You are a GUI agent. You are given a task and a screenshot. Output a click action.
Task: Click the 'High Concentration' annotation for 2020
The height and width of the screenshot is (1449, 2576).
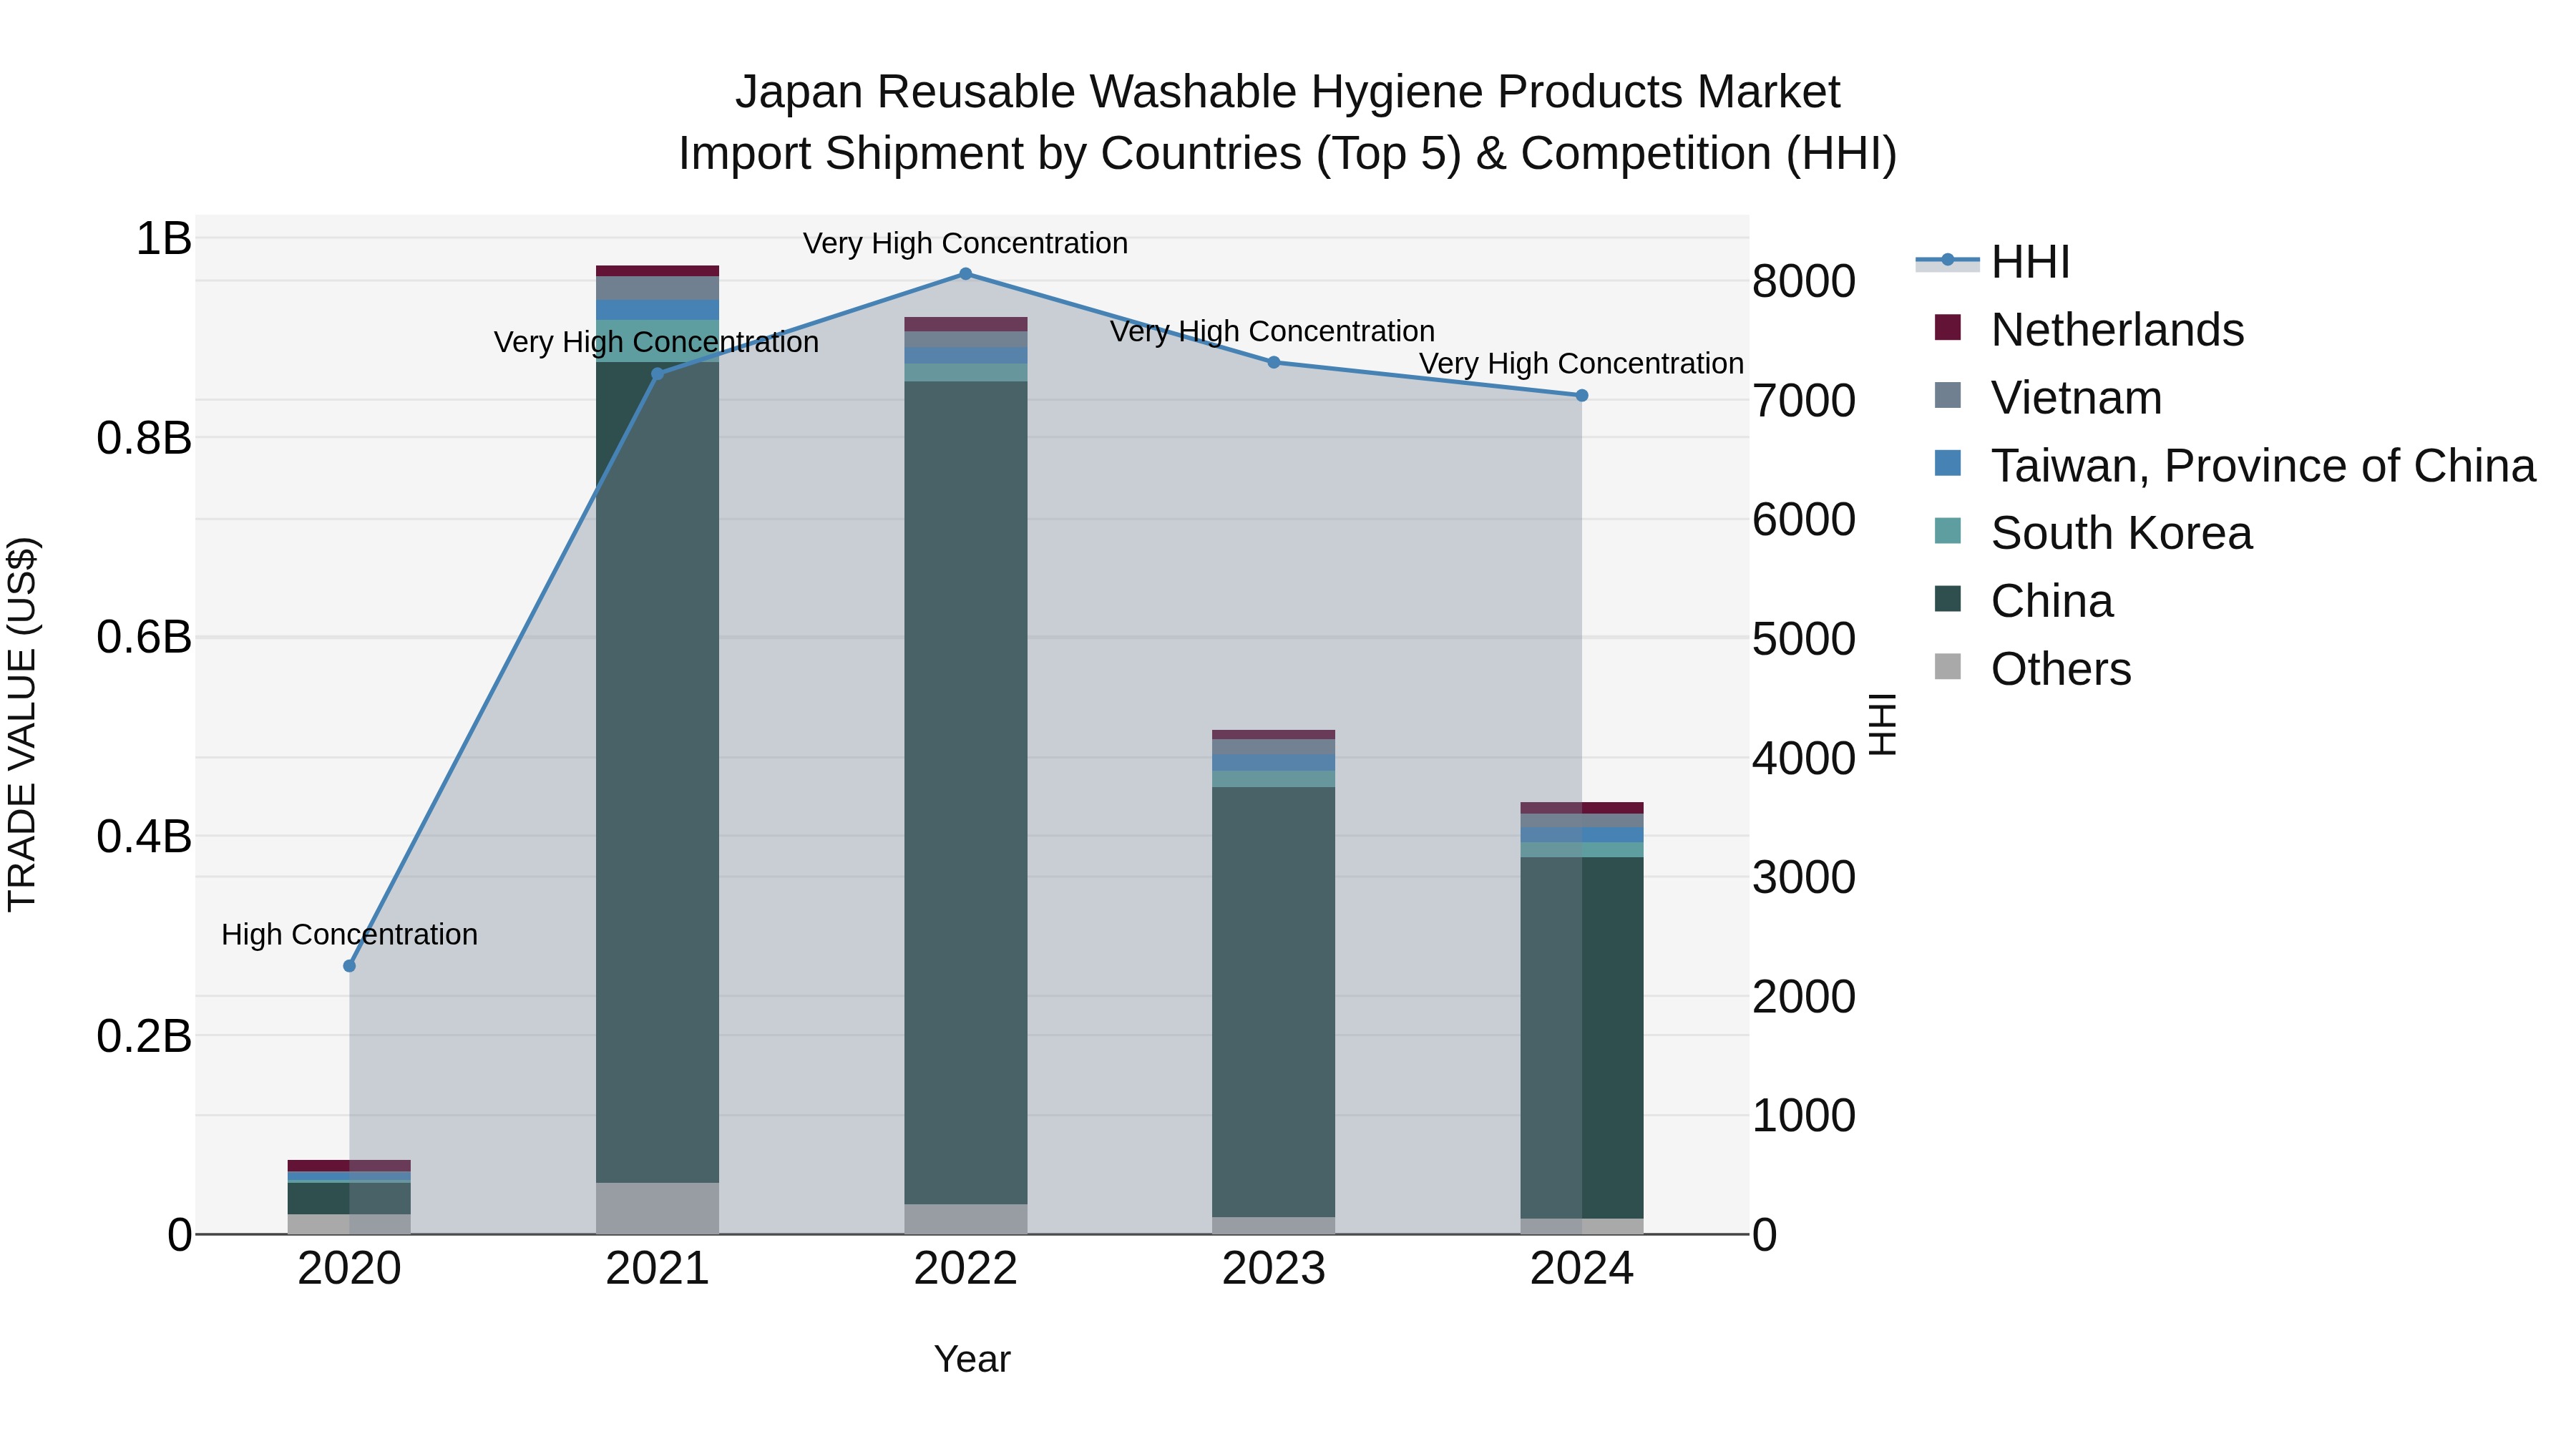[x=349, y=934]
